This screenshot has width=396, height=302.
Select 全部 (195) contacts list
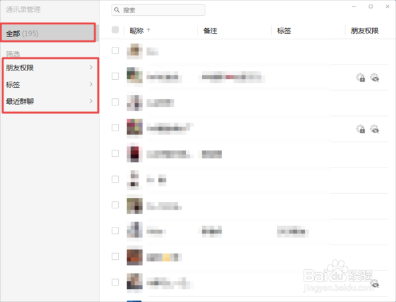[48, 33]
